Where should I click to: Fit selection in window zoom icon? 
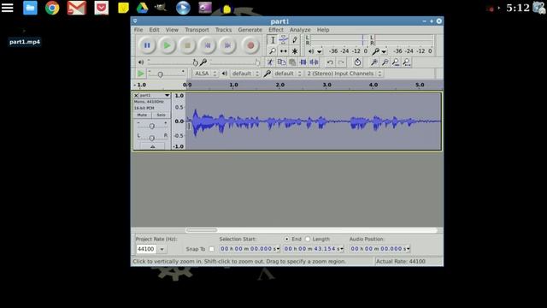pos(396,62)
